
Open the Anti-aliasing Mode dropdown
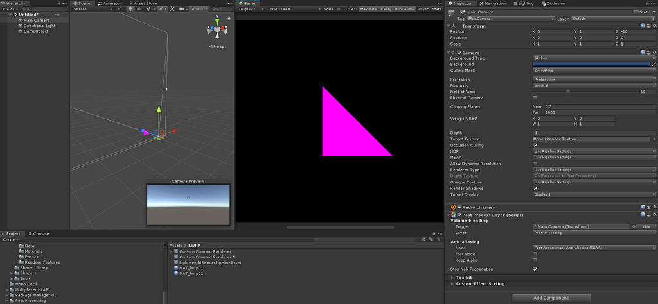coord(594,248)
